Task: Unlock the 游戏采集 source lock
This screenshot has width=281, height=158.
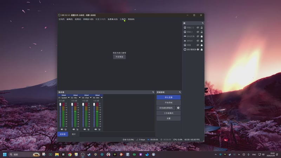Action: (202, 36)
